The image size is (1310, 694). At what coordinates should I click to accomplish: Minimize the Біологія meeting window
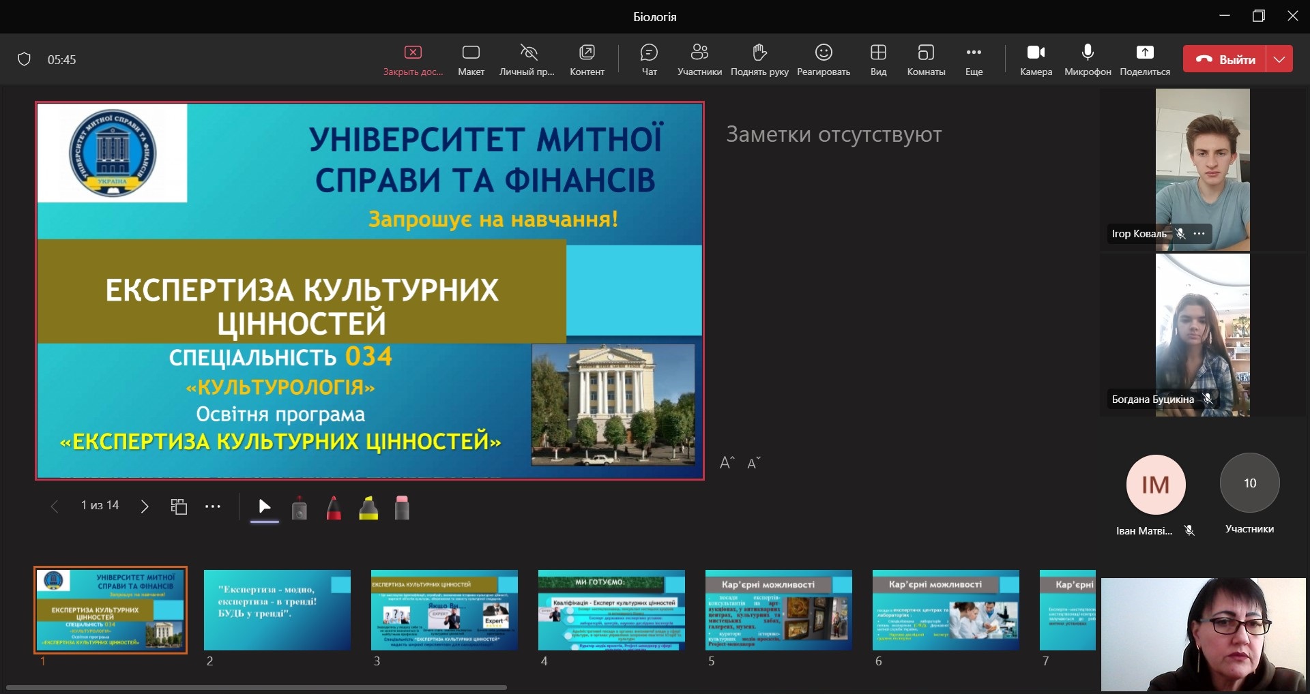pos(1225,16)
